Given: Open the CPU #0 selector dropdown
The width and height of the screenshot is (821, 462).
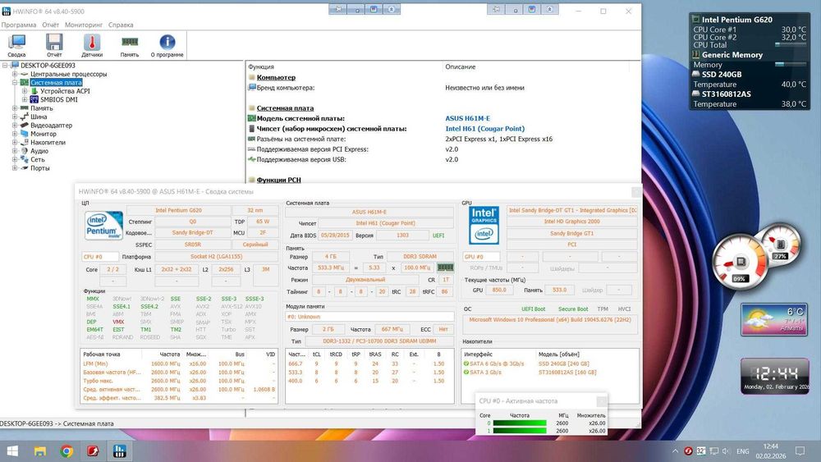Looking at the screenshot, I should pos(99,257).
